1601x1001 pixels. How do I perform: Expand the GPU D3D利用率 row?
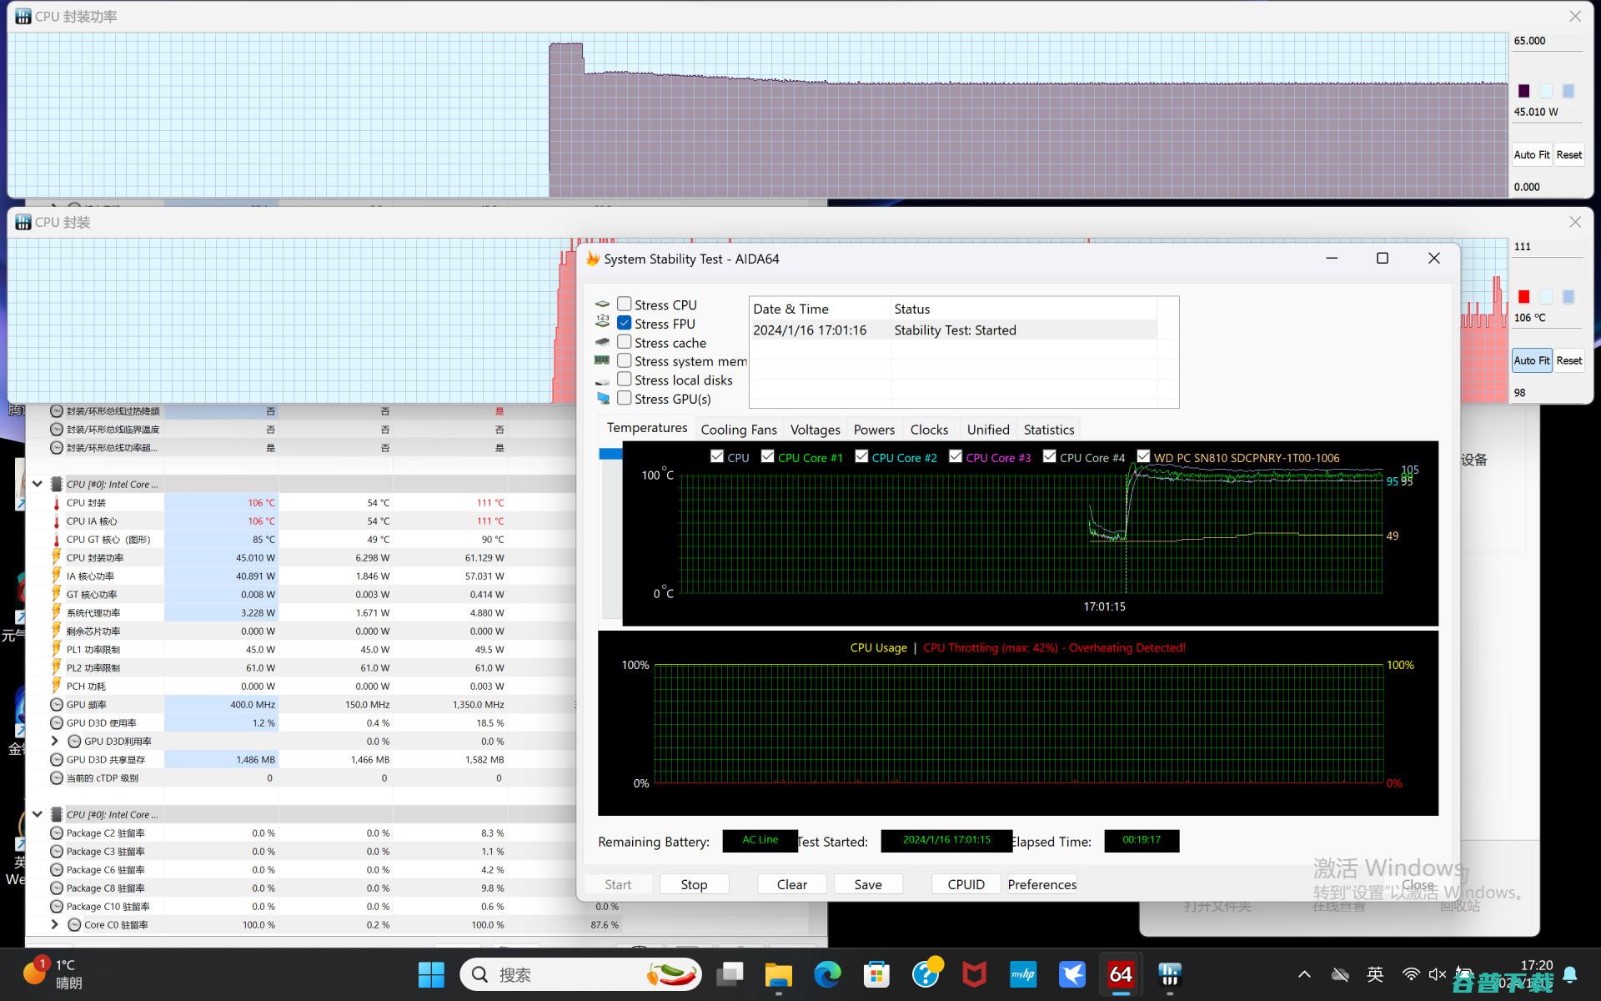54,741
